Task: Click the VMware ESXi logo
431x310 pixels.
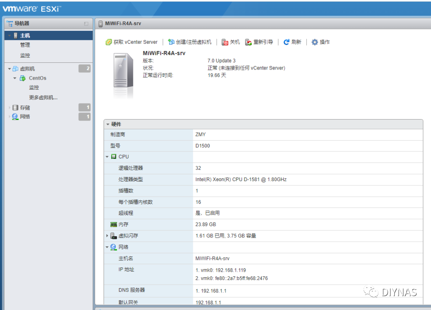Action: [x=32, y=8]
